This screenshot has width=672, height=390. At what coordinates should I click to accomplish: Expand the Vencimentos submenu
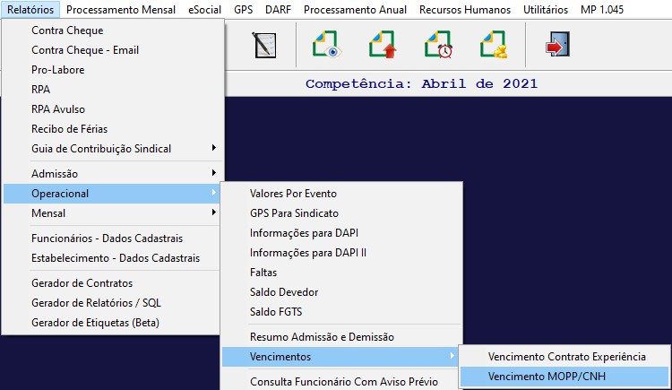(x=341, y=357)
